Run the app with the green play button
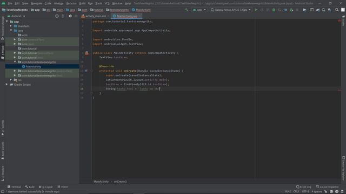The image size is (346, 194). [x=256, y=10]
